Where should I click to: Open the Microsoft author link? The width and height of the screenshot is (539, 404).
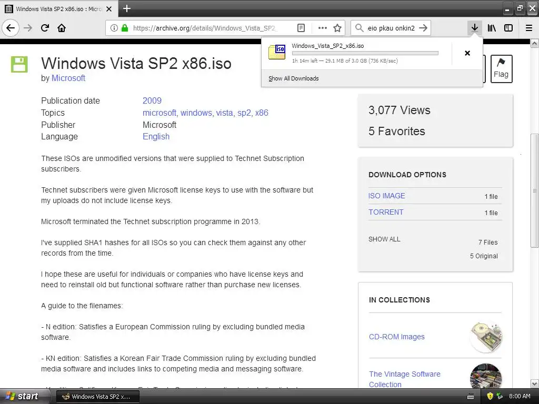coord(68,78)
